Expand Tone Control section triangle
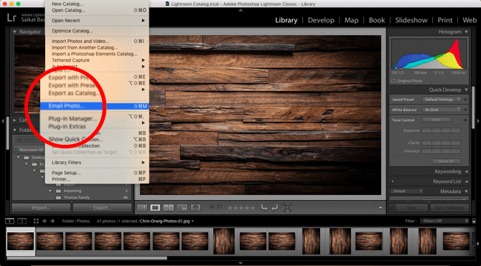Image resolution: width=481 pixels, height=266 pixels. 465,120
